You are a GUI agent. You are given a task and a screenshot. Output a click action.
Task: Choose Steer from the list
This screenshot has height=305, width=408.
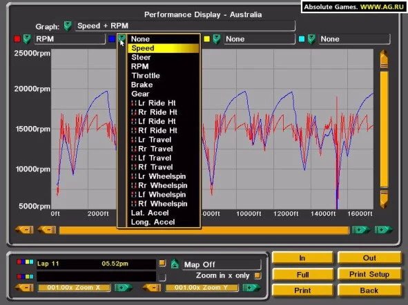coord(164,57)
